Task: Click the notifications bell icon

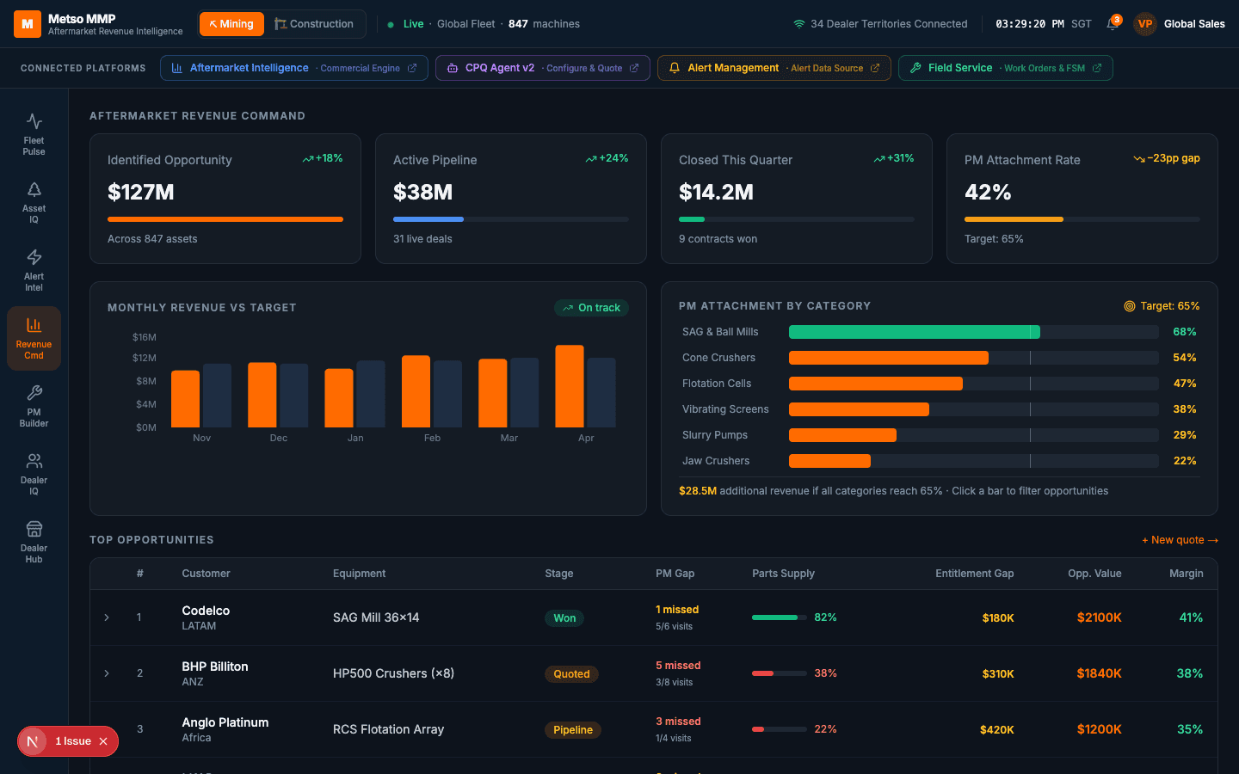Action: (x=1112, y=24)
